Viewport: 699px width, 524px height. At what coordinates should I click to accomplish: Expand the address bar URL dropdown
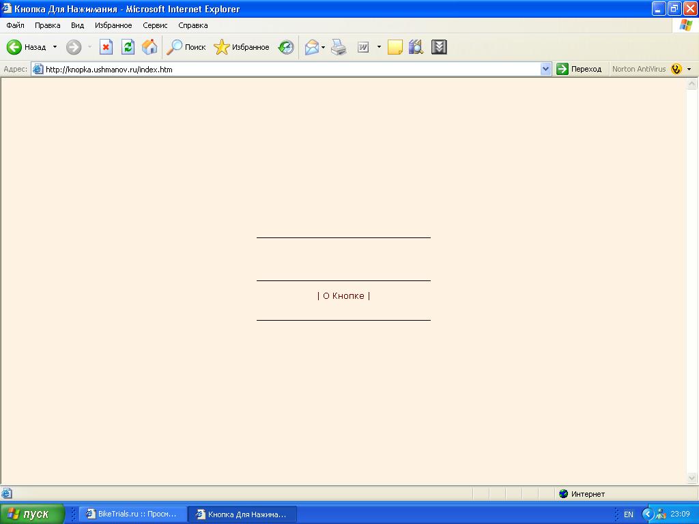point(545,69)
